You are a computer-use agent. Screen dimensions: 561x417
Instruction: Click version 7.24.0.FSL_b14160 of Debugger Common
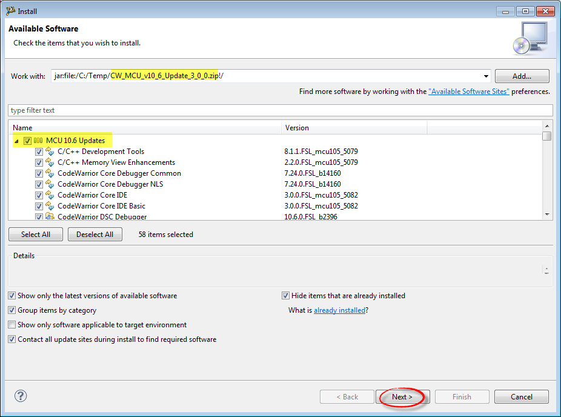[x=313, y=173]
